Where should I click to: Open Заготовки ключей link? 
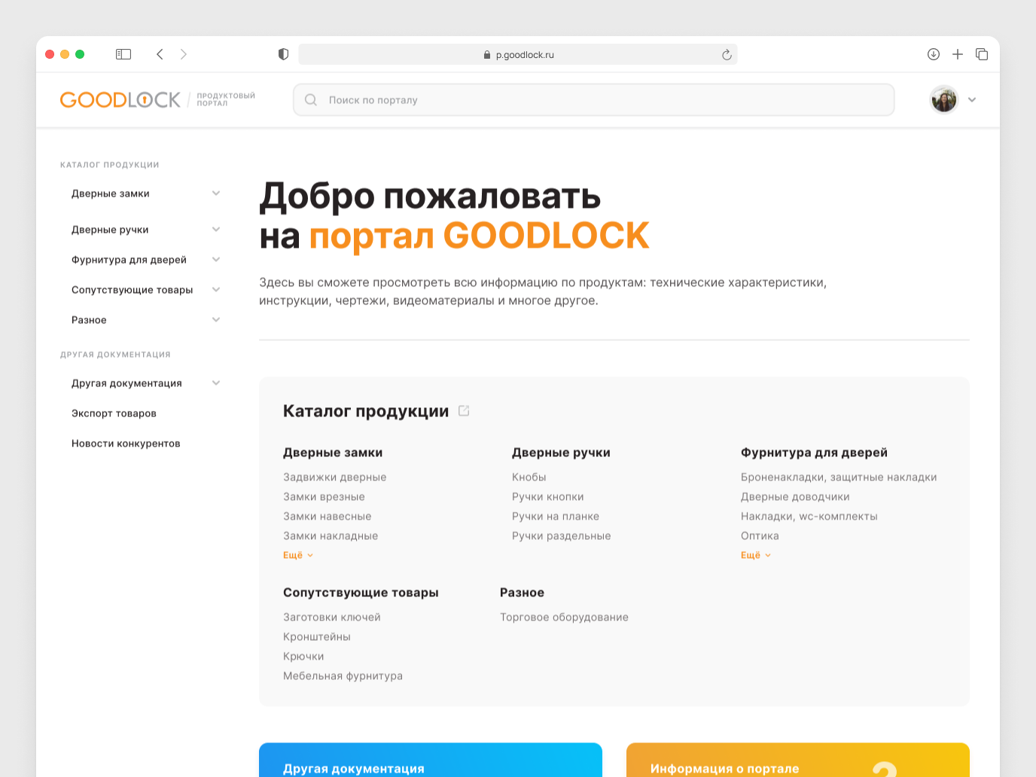click(332, 617)
